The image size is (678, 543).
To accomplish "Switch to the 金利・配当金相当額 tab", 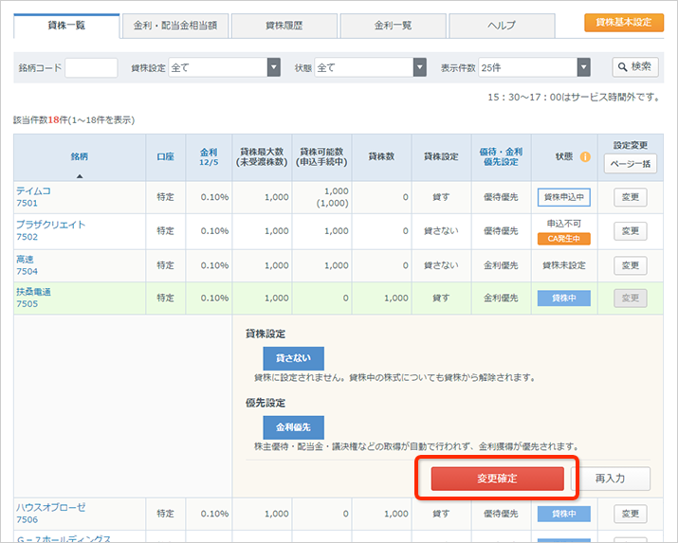I will point(174,26).
